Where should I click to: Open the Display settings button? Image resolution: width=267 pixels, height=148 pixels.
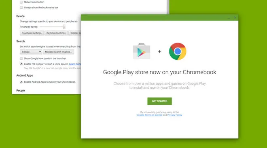[75, 33]
